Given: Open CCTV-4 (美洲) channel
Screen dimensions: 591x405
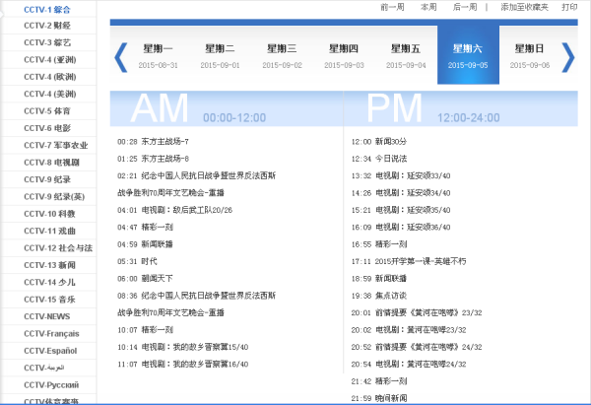Looking at the screenshot, I should point(50,94).
